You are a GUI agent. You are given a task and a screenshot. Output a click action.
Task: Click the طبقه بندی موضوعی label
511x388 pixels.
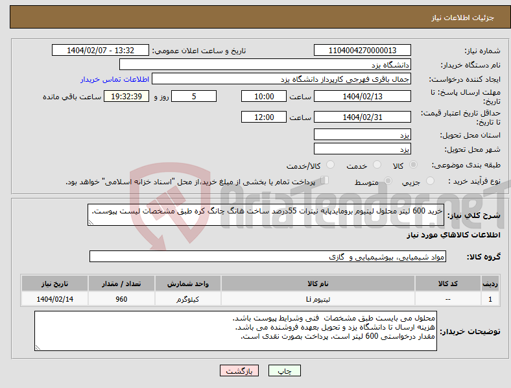click(x=466, y=165)
